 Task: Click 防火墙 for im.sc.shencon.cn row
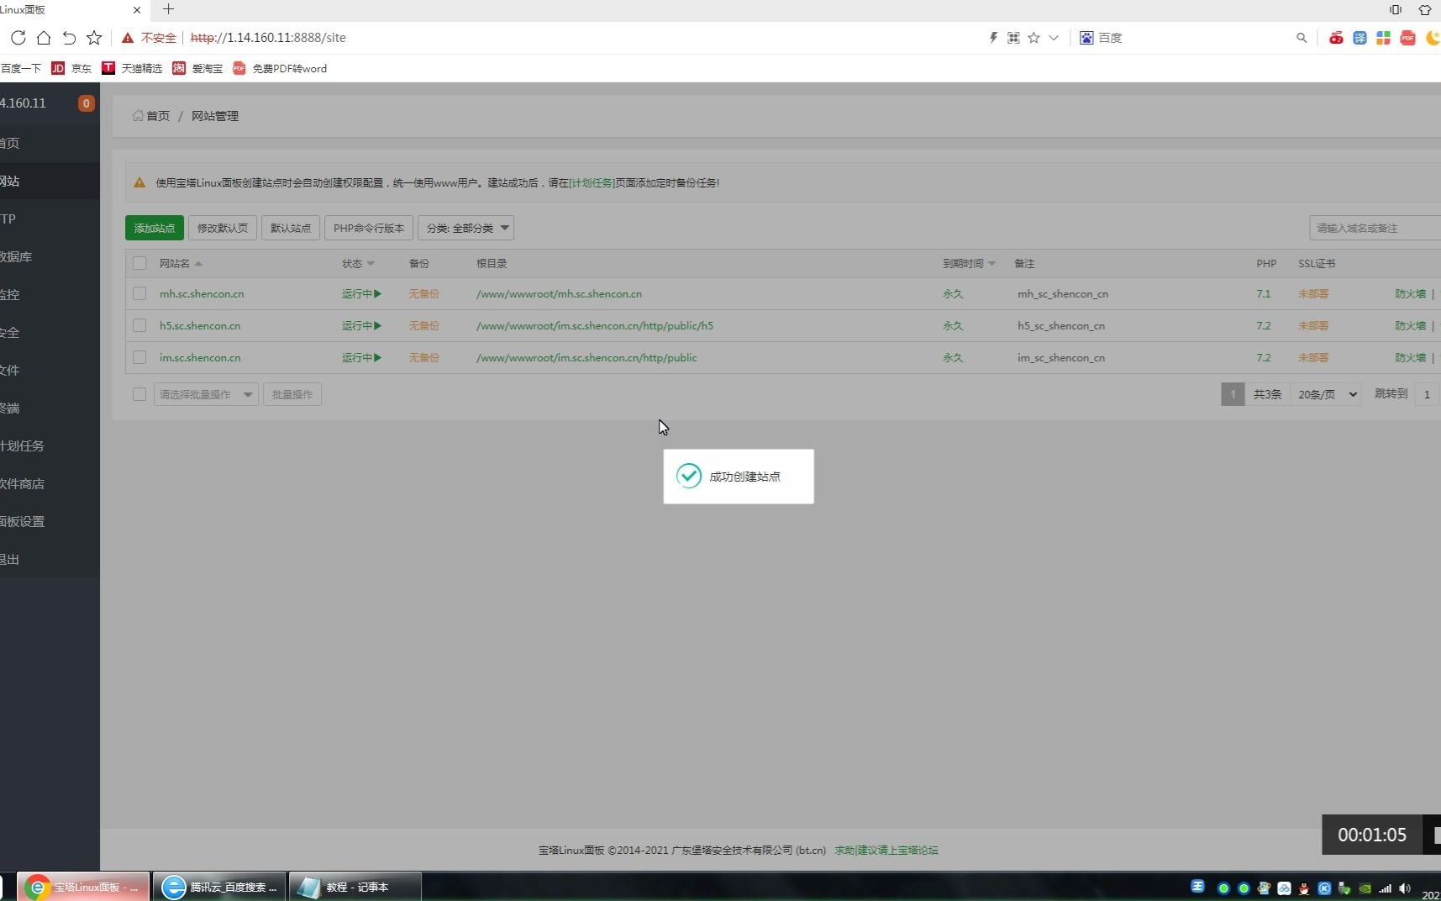(x=1411, y=358)
